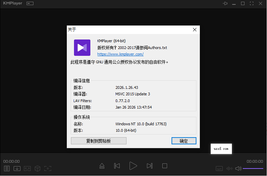Click OS version 10.0 (64-bit) text

(x=126, y=130)
